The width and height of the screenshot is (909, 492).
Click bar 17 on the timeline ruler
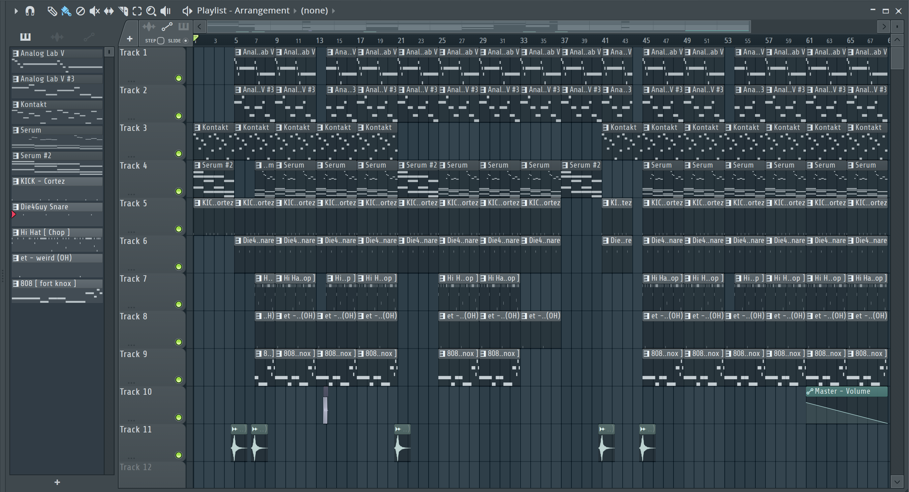360,40
